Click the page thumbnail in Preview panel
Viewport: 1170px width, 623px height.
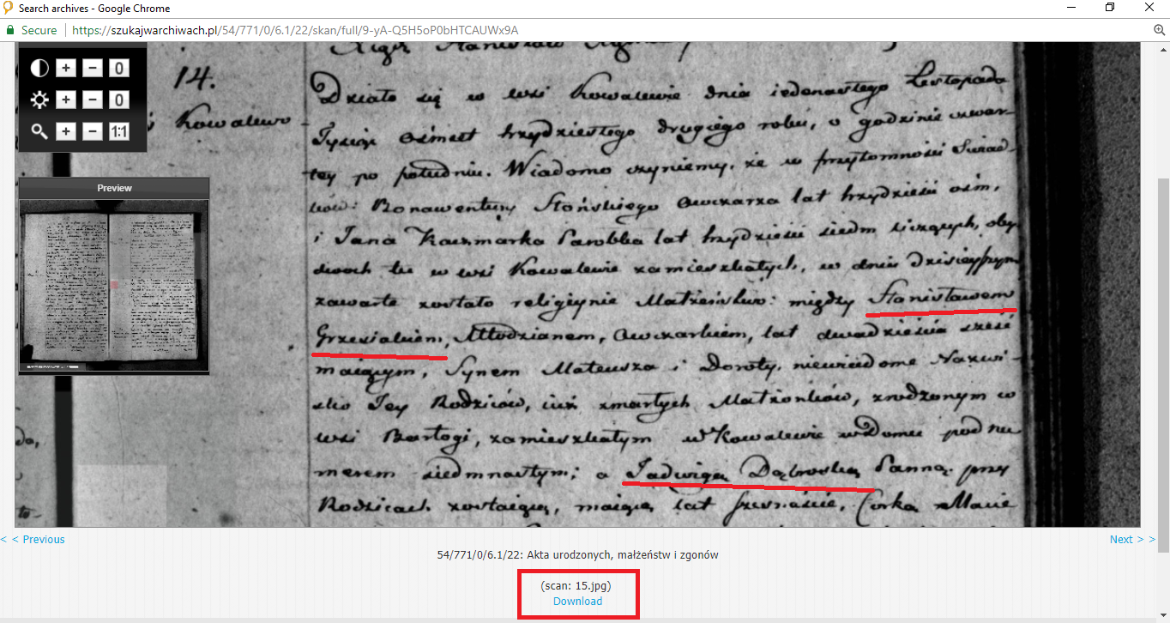pyautogui.click(x=114, y=286)
